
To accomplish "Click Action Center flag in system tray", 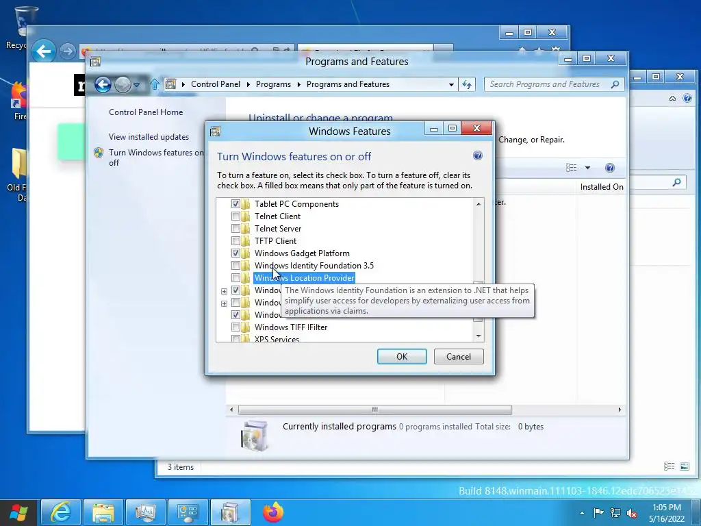I will 598,512.
